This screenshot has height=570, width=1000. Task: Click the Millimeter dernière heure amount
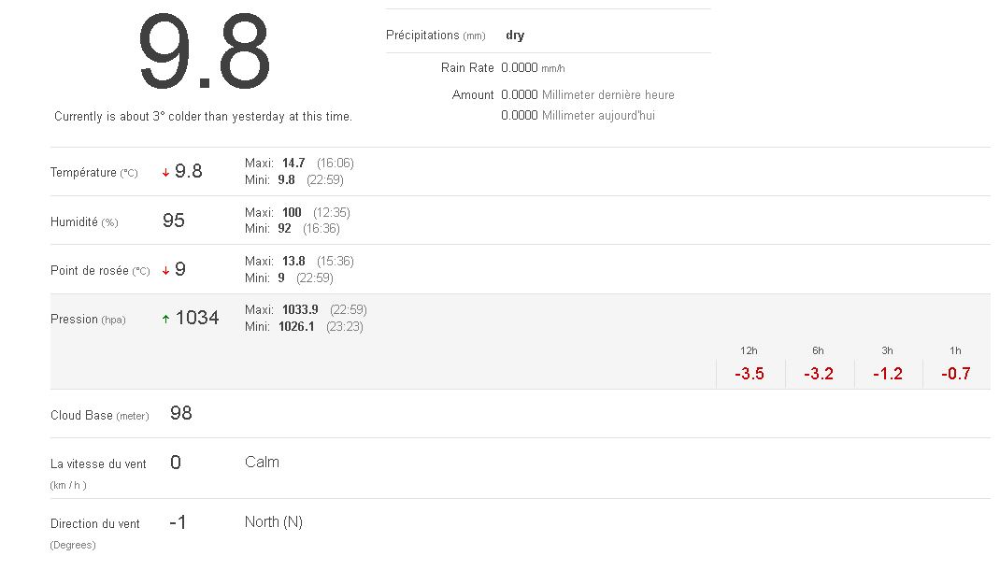(x=587, y=94)
